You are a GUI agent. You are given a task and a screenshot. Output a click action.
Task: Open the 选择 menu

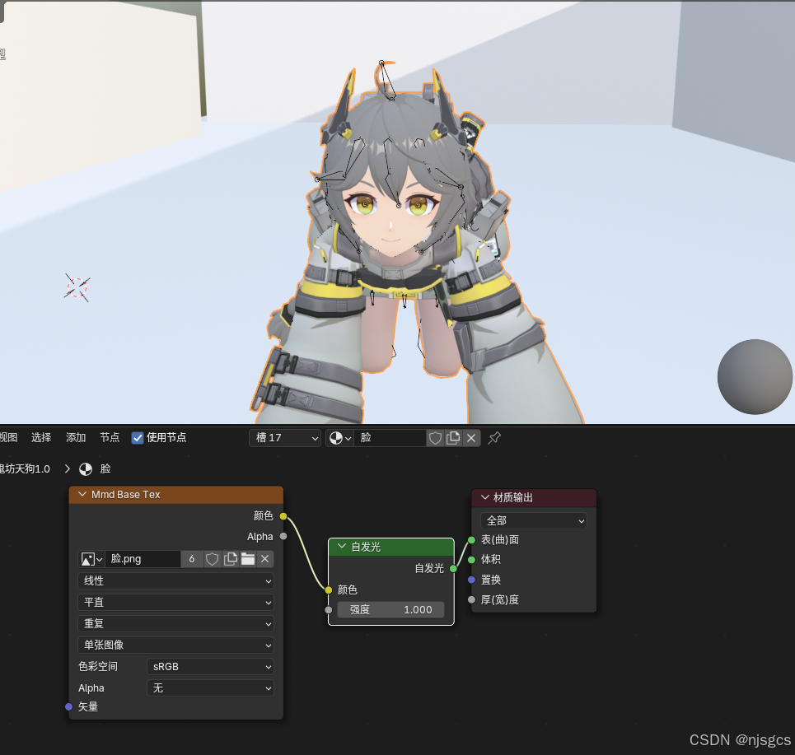click(x=41, y=438)
